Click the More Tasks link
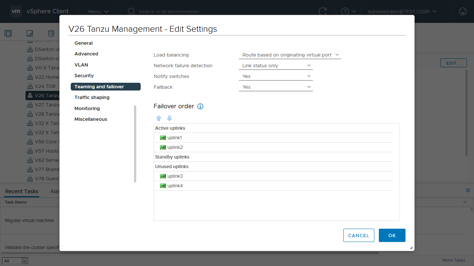The image size is (474, 266). (454, 260)
